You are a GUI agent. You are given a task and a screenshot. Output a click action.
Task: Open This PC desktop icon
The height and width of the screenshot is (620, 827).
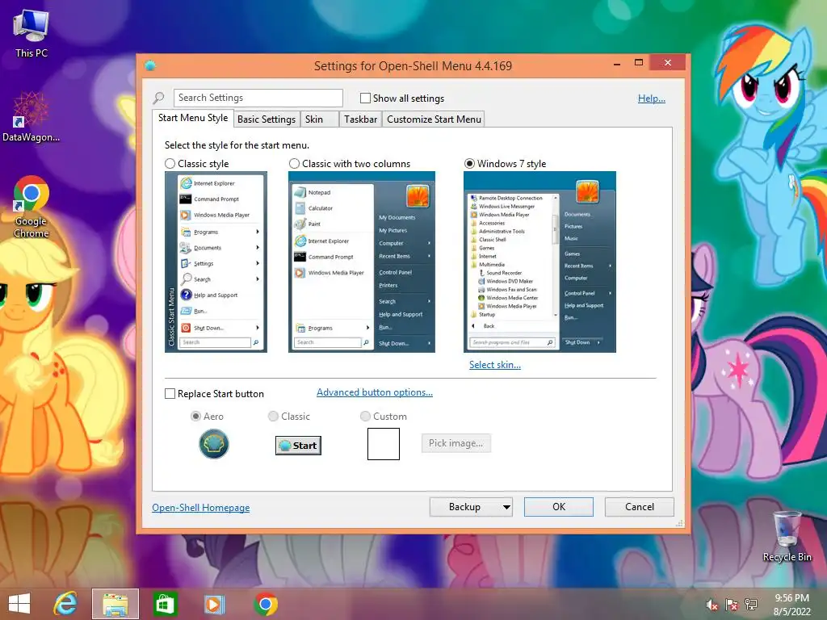(31, 34)
